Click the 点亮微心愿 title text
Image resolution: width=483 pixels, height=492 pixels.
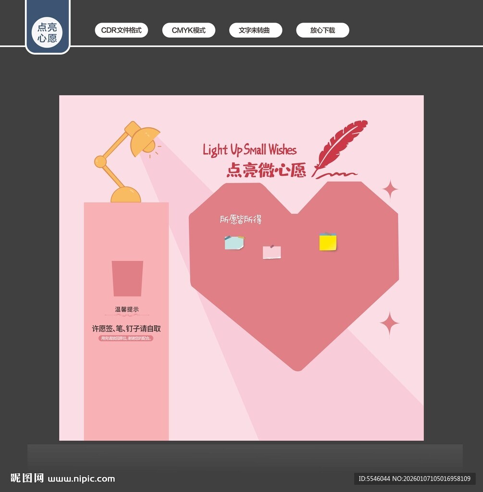266,171
